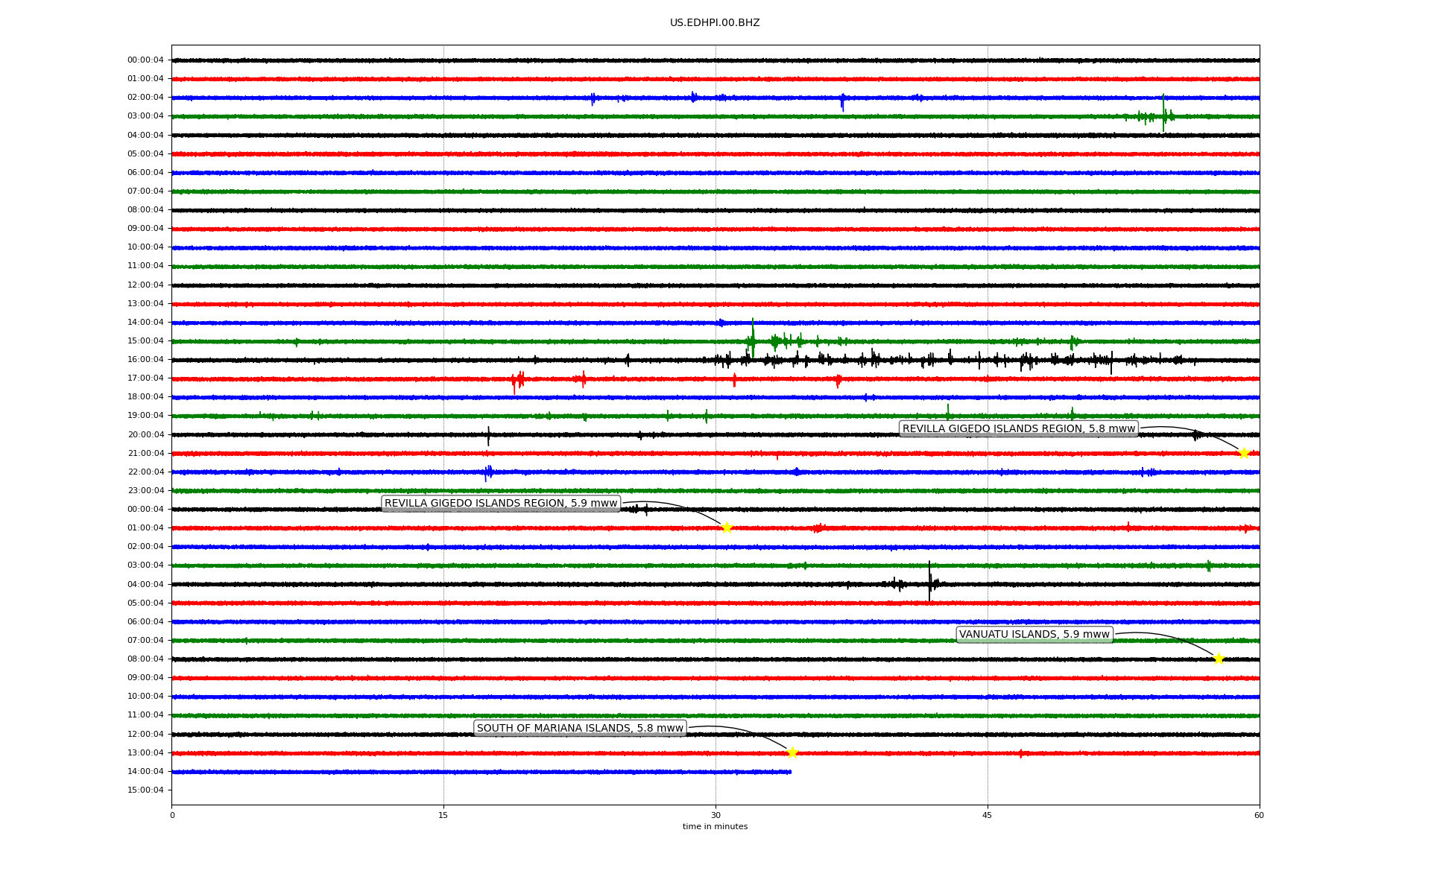Select the yellow star for Revilla Gigedo 5.8 mww
Screen dimensions: 1431x894
1244,453
